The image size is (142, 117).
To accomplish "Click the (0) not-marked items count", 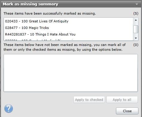I will click(x=136, y=45).
